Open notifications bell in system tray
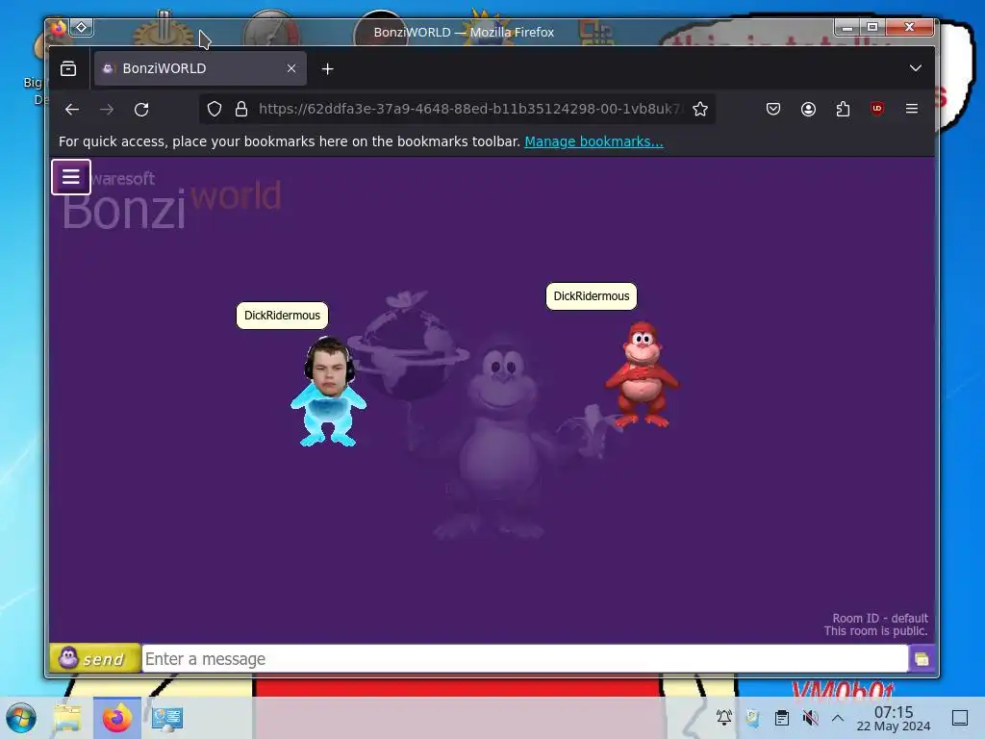 (723, 717)
